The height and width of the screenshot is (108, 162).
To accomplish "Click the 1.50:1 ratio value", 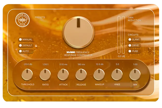I will click(x=45, y=64).
